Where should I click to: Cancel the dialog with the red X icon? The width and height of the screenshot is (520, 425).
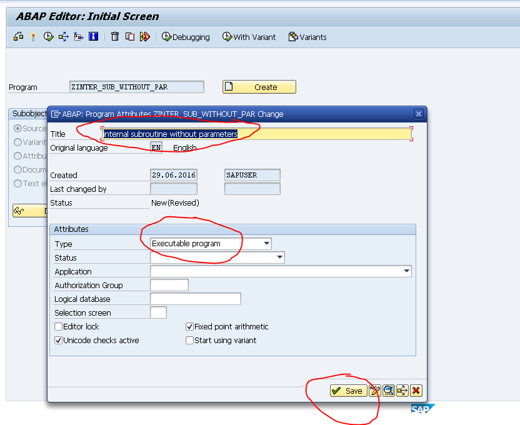click(416, 390)
